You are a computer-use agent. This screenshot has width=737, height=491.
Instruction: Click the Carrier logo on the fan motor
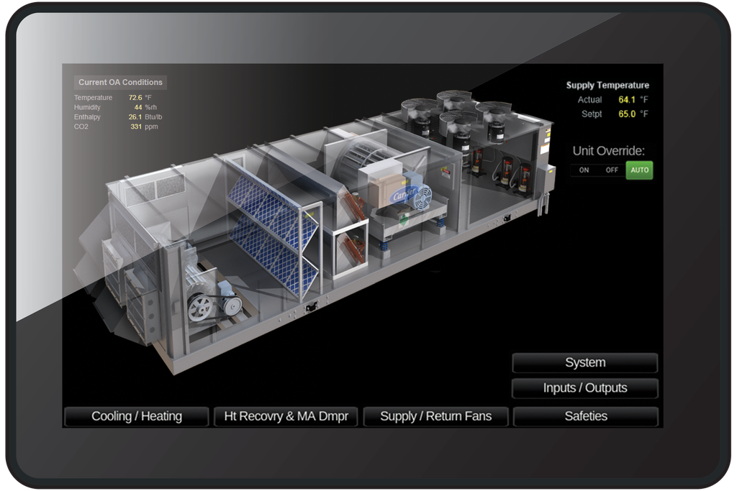pos(403,196)
